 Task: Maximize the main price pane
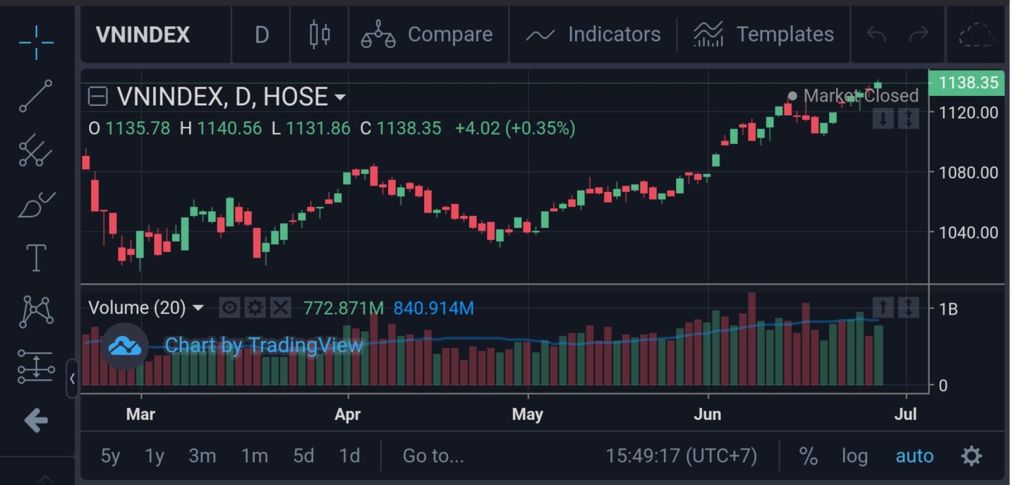click(908, 118)
